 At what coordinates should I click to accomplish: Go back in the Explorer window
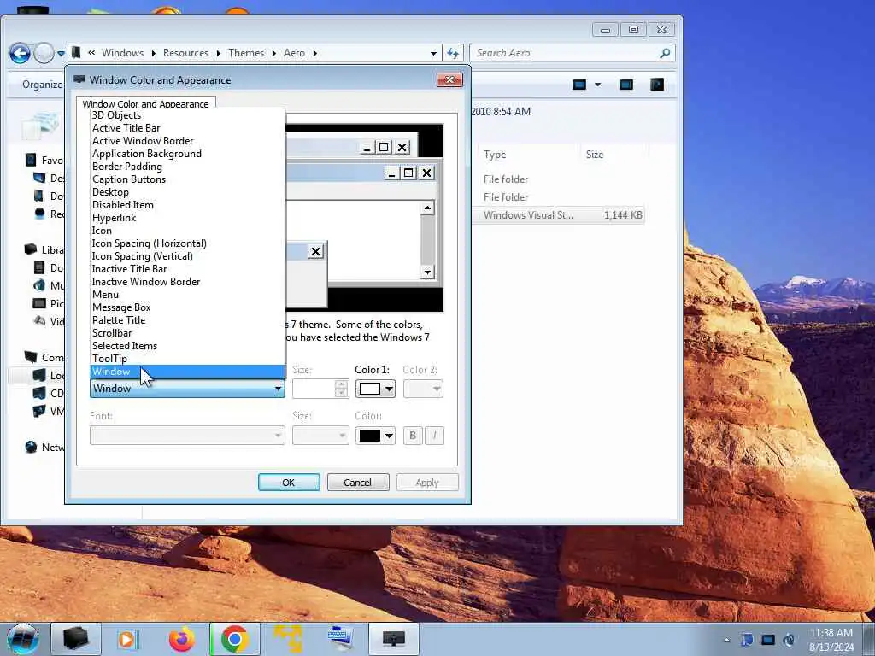[20, 54]
